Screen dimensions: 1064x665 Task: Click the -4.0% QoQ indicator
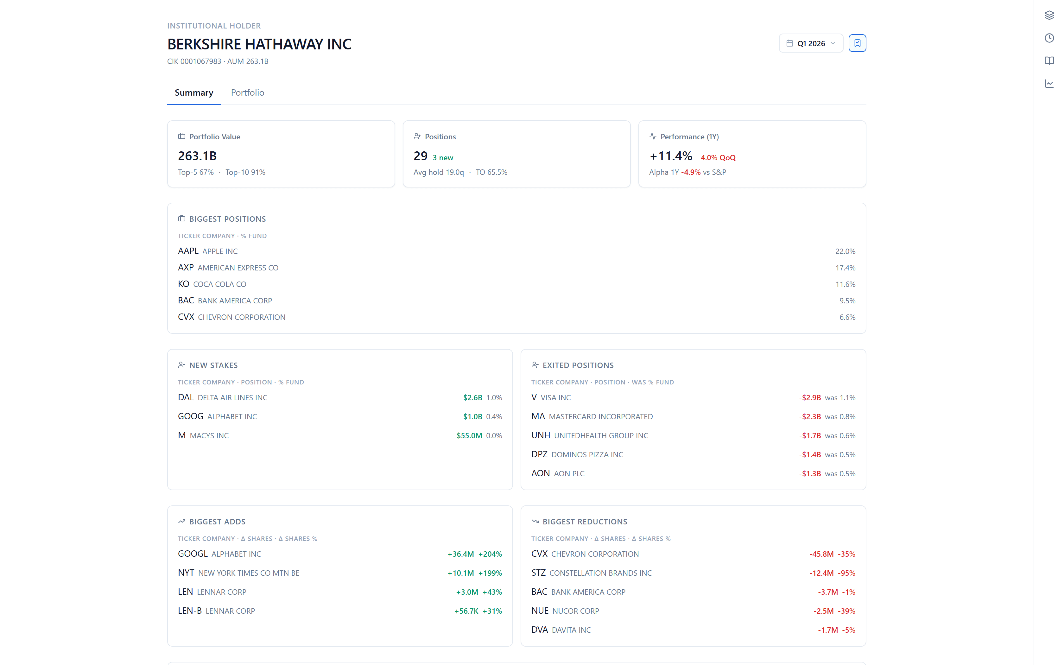pyautogui.click(x=717, y=158)
